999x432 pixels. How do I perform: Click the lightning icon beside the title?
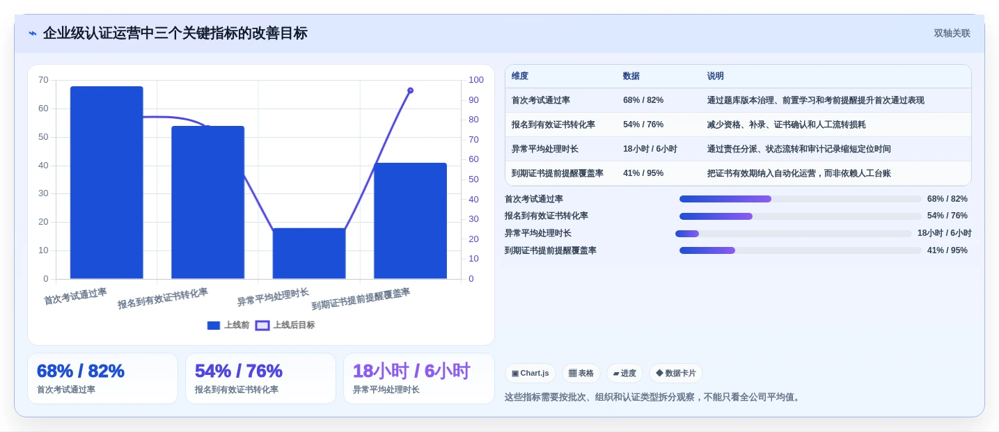tap(33, 33)
